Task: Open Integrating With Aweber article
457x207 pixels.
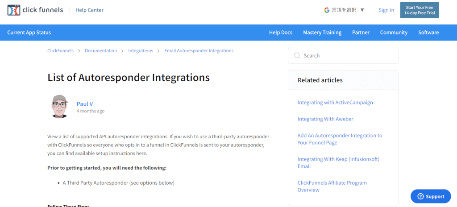Action: click(x=325, y=119)
